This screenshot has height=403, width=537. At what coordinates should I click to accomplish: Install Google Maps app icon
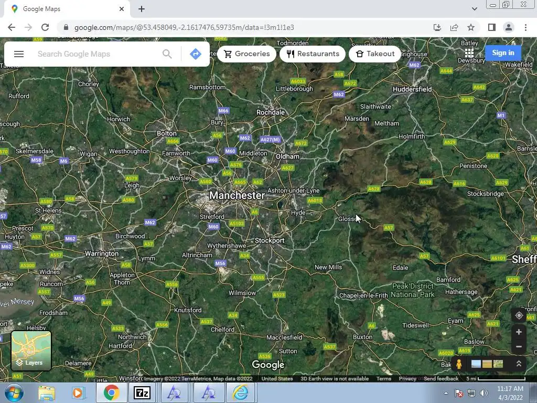point(437,27)
